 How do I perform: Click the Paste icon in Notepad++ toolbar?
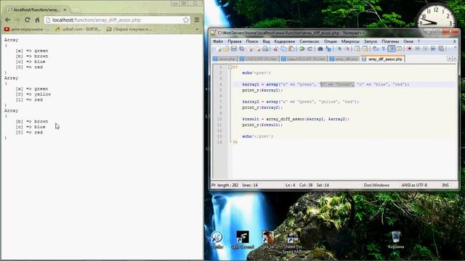click(291, 49)
